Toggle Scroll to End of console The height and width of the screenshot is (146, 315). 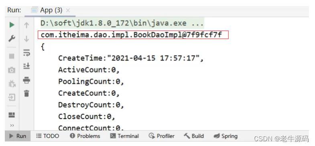pyautogui.click(x=26, y=66)
